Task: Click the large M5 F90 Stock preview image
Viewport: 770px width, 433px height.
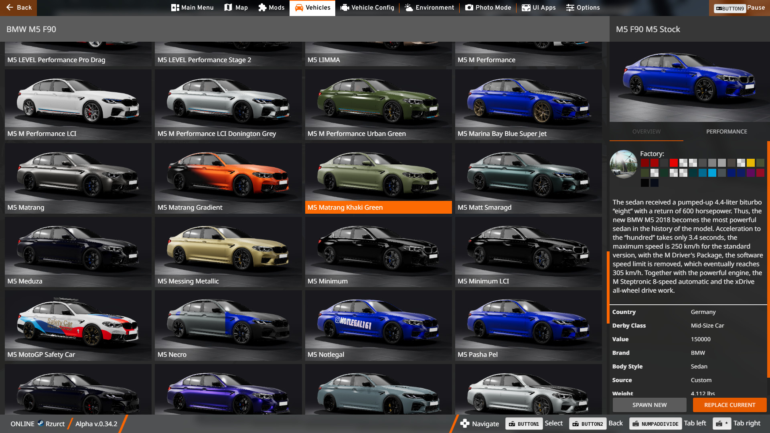Action: (x=689, y=82)
